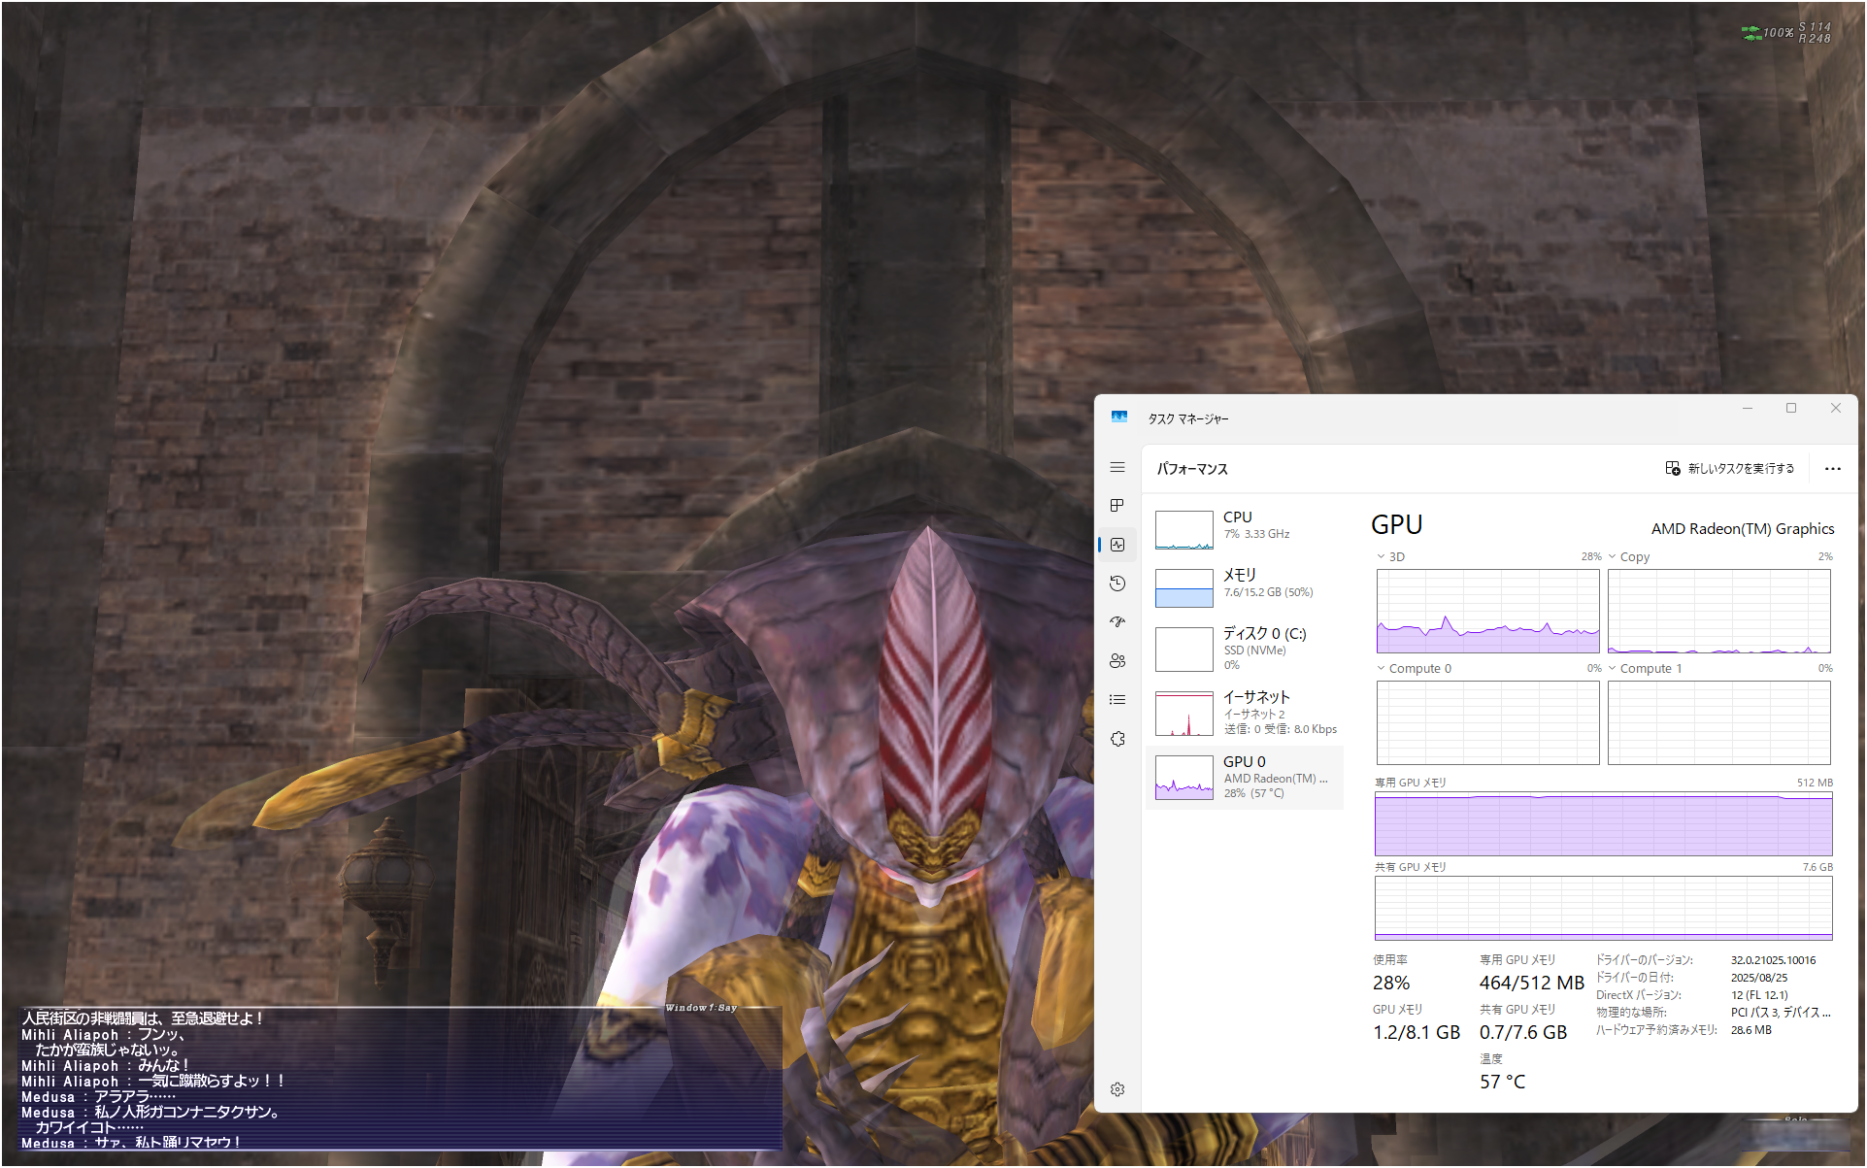1867x1168 pixels.
Task: Expand the Copy engine graph dropdown
Action: point(1613,557)
